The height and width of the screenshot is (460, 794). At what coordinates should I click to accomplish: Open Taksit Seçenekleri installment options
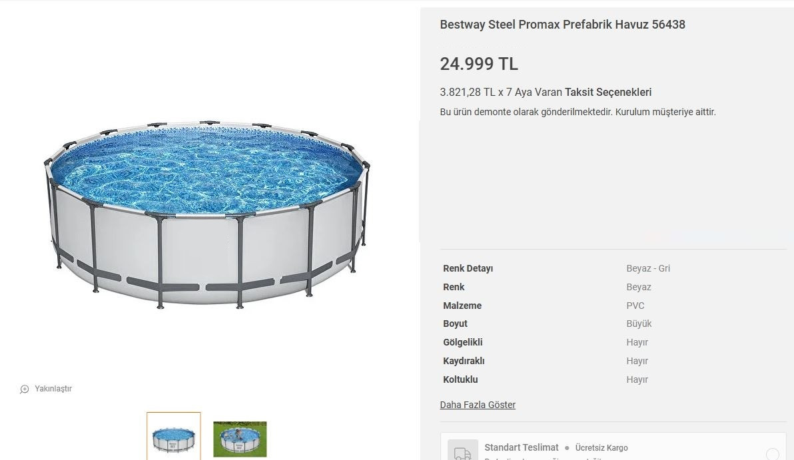607,93
